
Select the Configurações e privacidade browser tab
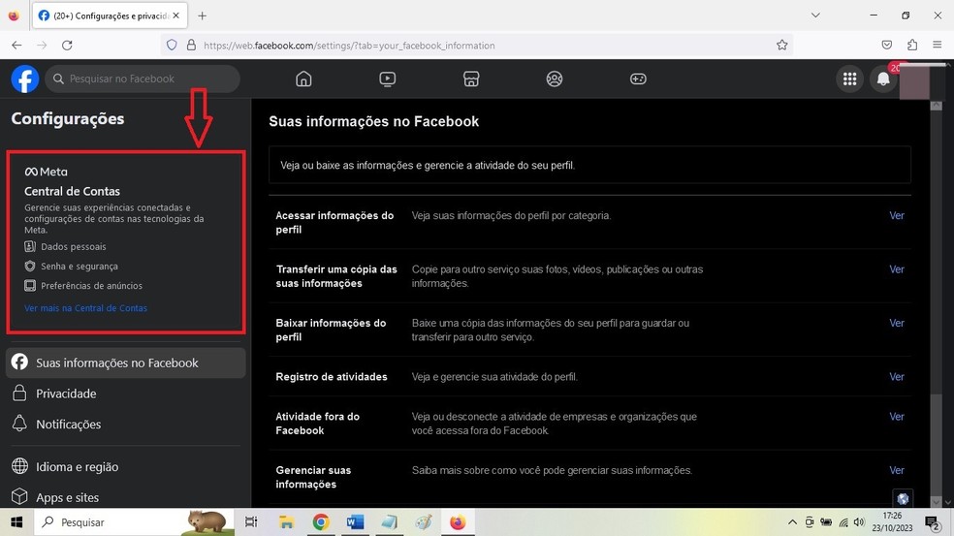[x=110, y=16]
